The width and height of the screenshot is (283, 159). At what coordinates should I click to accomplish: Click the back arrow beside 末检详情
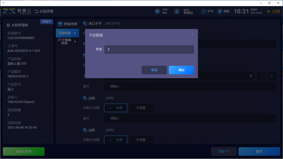36,11
